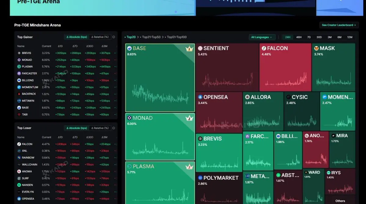Viewport: 366px width, 204px height.
Task: Click the crown rank 2 badge on MONAD tile
Action: point(189,118)
